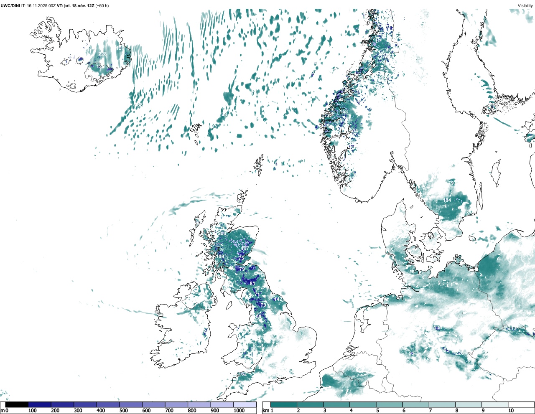Click the '109' value in western Scotland
Image resolution: width=535 pixels, height=414 pixels.
220,257
